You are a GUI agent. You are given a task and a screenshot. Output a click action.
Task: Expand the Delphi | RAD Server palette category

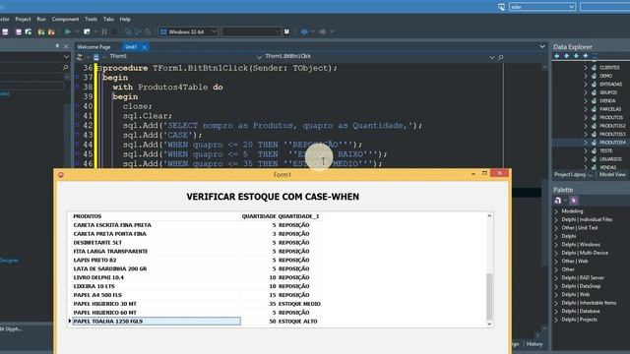pyautogui.click(x=556, y=277)
